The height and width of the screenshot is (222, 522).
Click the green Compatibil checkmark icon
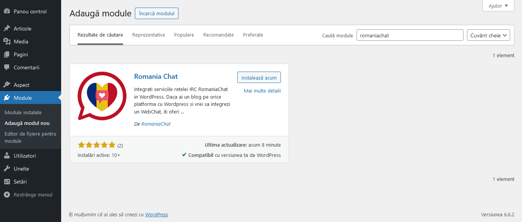[x=185, y=155]
